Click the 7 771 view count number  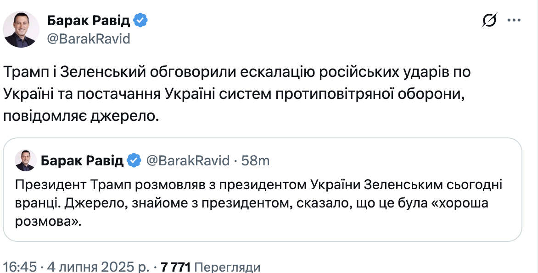point(175,267)
